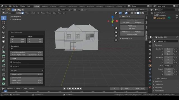Switch to the Modeling workspace tab

click(44, 6)
